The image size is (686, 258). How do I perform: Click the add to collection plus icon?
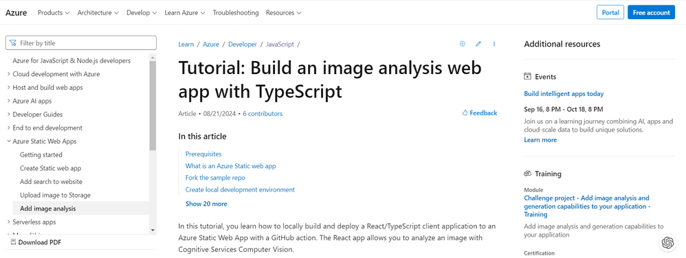coord(462,44)
